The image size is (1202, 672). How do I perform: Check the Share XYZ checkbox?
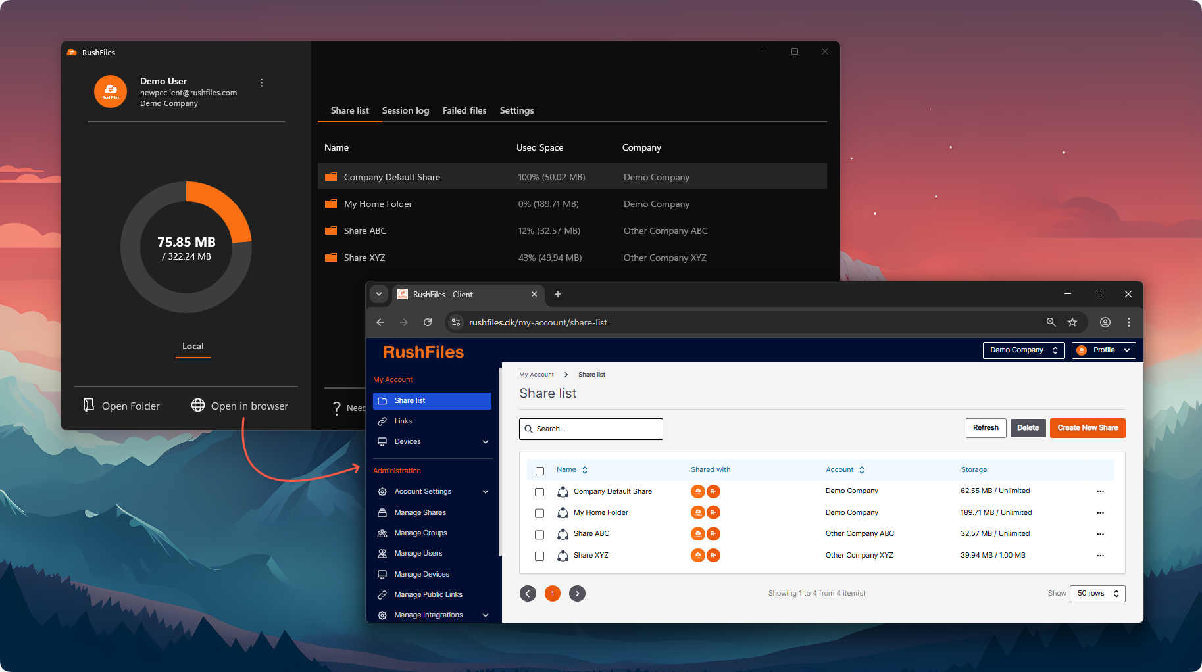539,556
